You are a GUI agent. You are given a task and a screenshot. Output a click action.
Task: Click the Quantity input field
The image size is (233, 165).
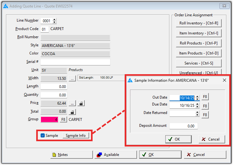coord(54,95)
